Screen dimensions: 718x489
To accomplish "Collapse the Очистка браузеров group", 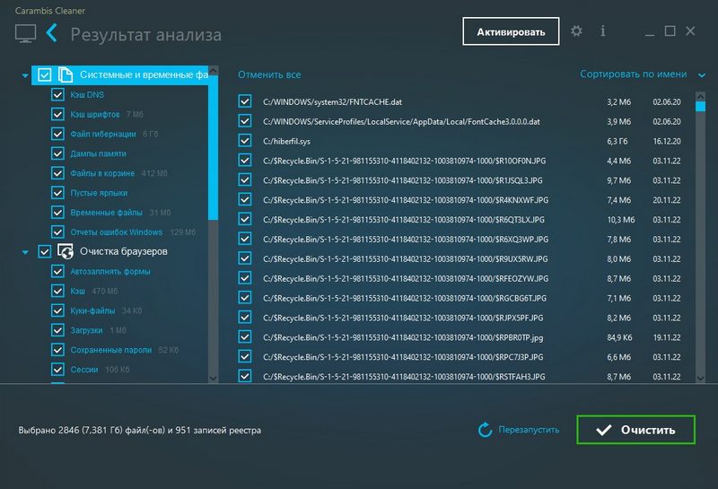I will click(x=25, y=252).
